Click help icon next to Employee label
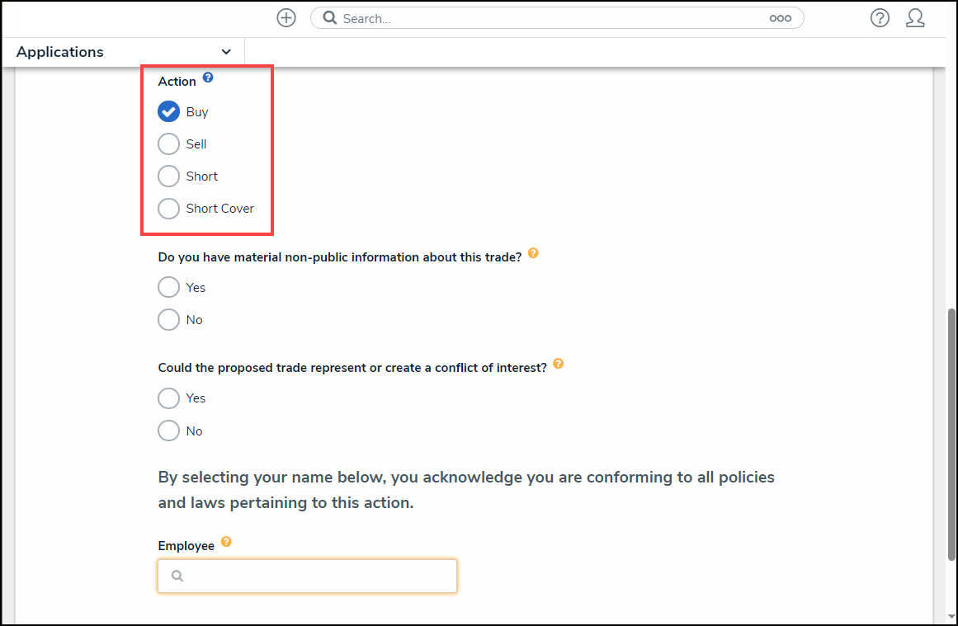Image resolution: width=958 pixels, height=626 pixels. (x=226, y=542)
